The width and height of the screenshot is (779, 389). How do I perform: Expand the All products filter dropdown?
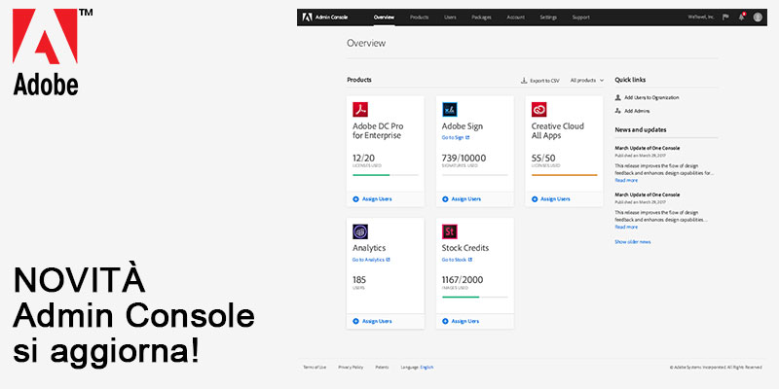587,80
